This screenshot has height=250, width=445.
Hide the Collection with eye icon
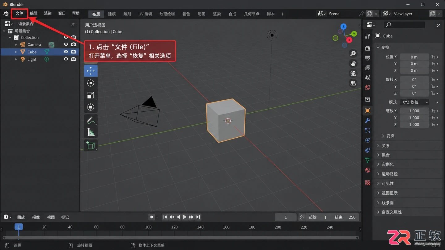point(66,37)
